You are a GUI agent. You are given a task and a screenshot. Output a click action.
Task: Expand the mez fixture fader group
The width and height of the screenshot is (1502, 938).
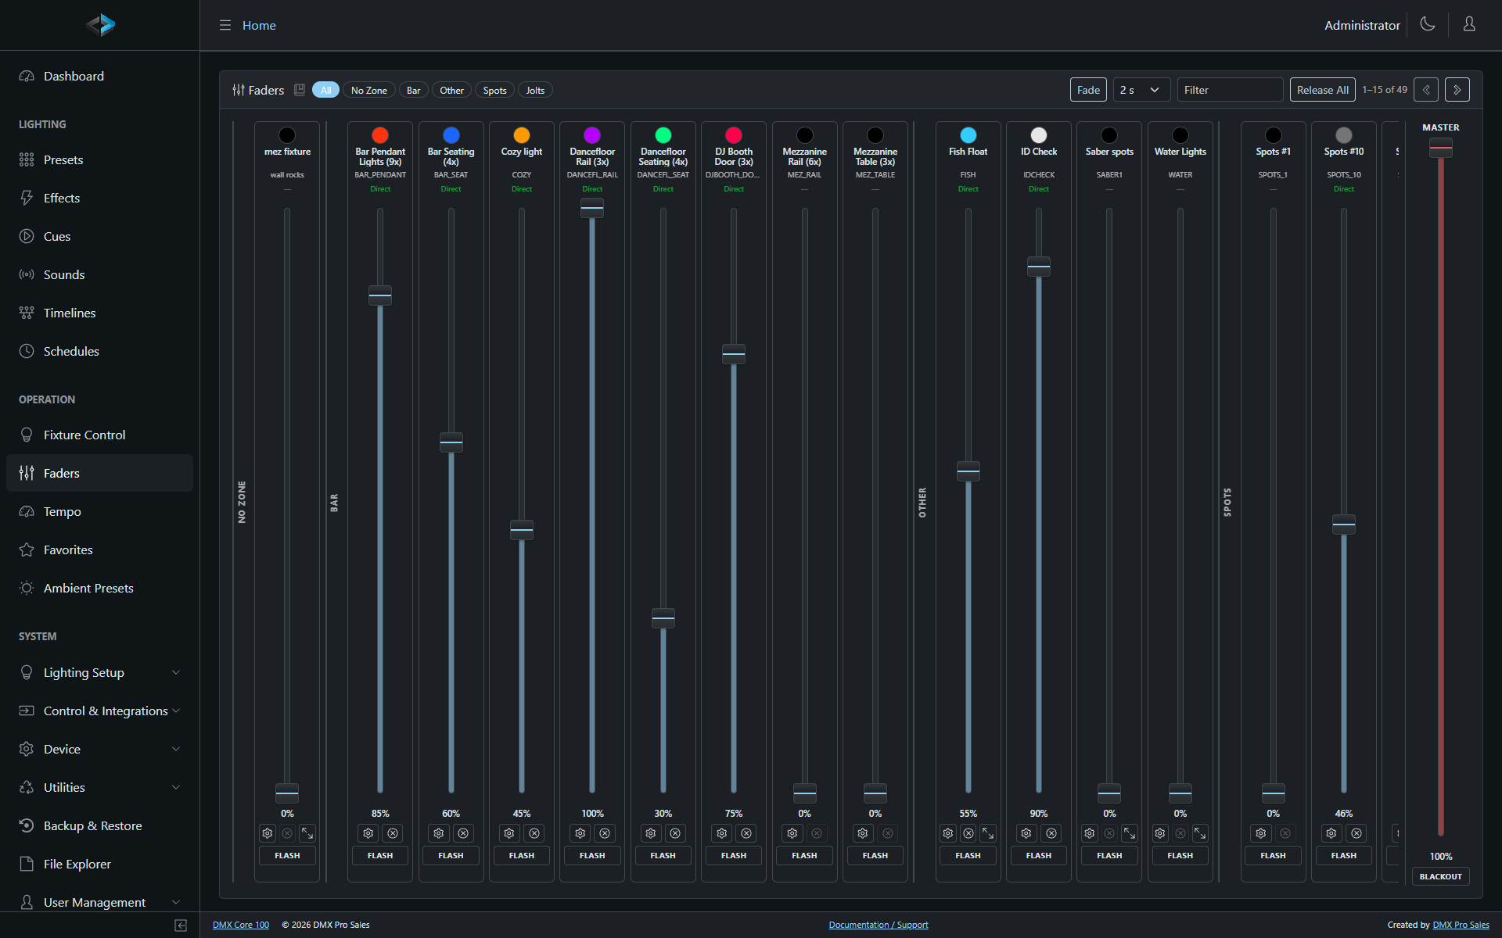pyautogui.click(x=307, y=833)
